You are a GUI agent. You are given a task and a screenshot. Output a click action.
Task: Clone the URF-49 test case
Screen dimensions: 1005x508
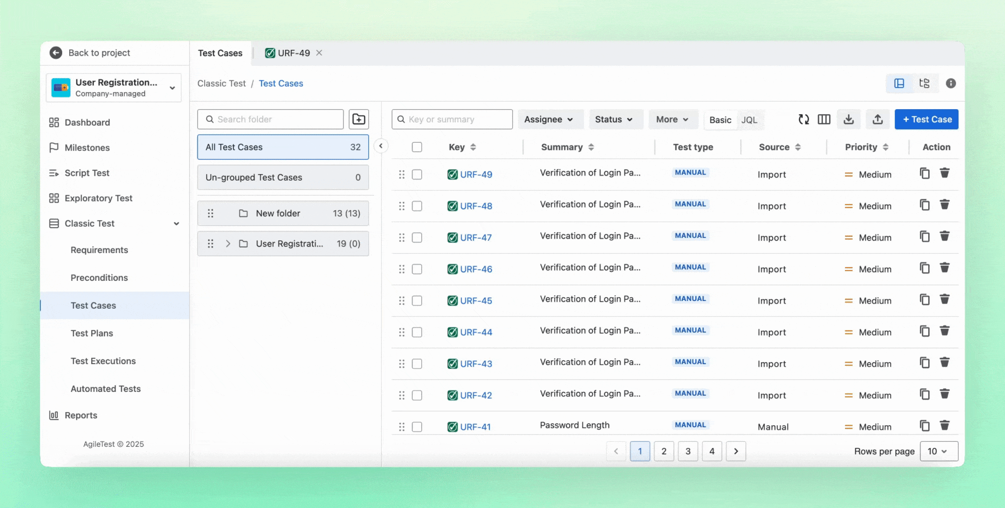coord(924,173)
